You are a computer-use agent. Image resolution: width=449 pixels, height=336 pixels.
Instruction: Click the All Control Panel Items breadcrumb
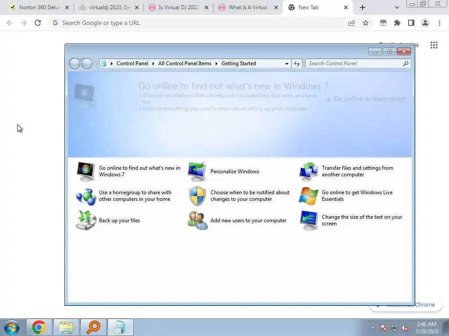click(185, 63)
